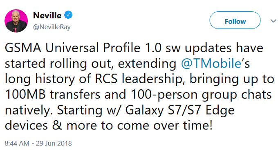The height and width of the screenshot is (156, 278).
Task: Click the more to come over time text
Action: pyautogui.click(x=139, y=125)
